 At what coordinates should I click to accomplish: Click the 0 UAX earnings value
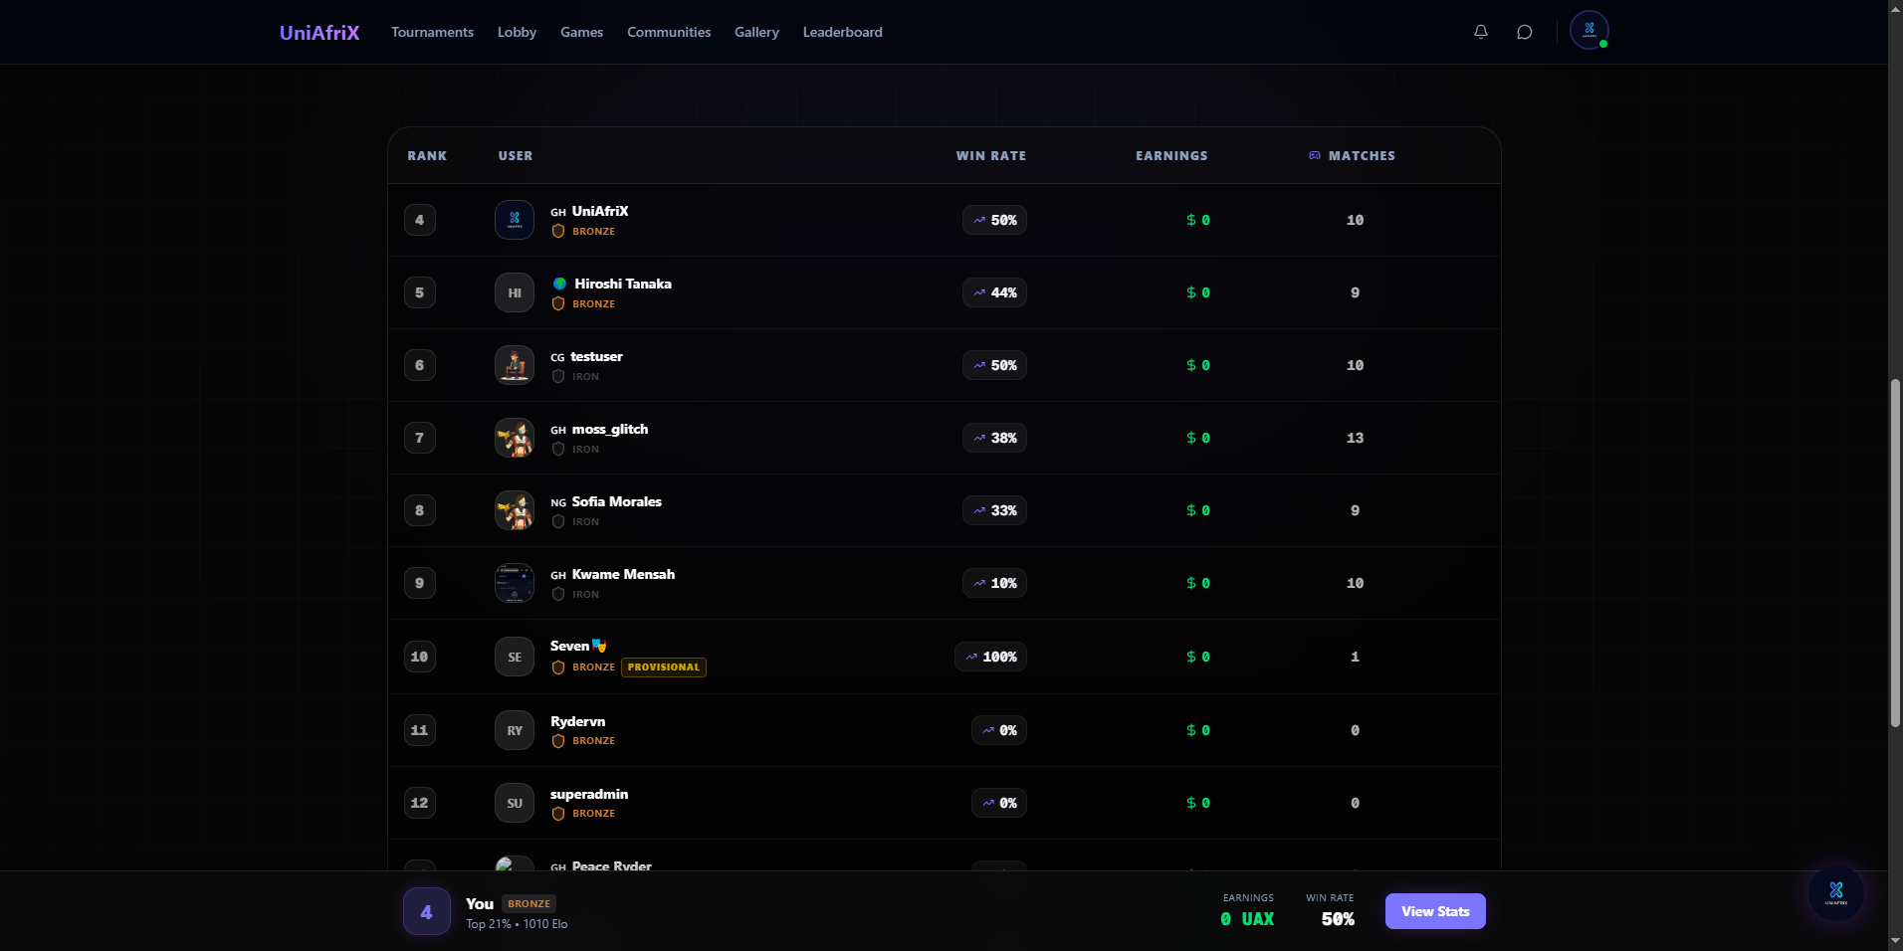click(x=1247, y=919)
